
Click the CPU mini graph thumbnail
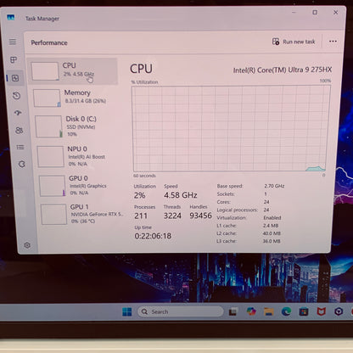pyautogui.click(x=45, y=71)
